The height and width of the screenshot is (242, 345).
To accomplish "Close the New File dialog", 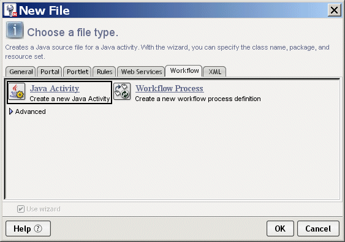I will click(334, 10).
